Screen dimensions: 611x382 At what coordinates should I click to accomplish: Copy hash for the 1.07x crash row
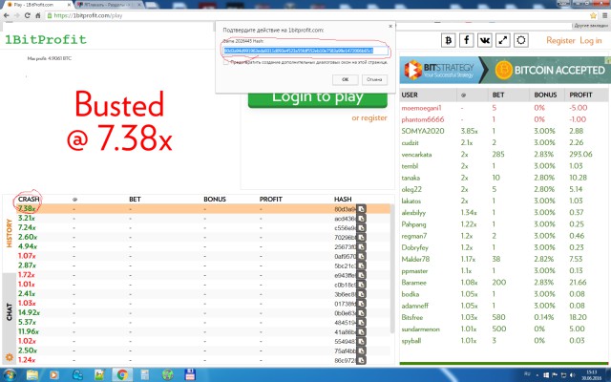[361, 256]
